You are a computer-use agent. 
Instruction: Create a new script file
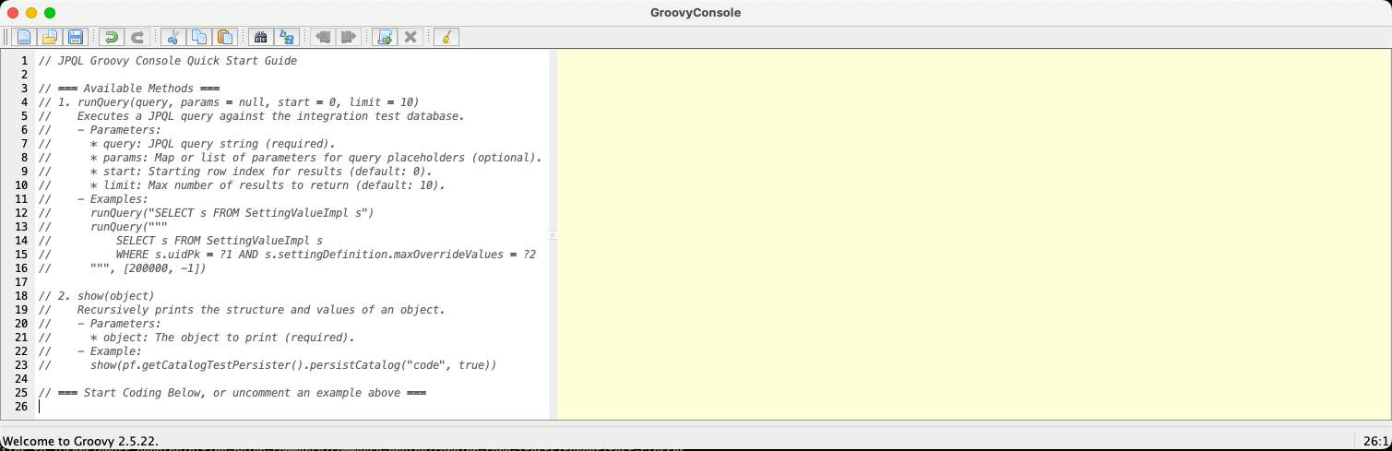pos(23,37)
